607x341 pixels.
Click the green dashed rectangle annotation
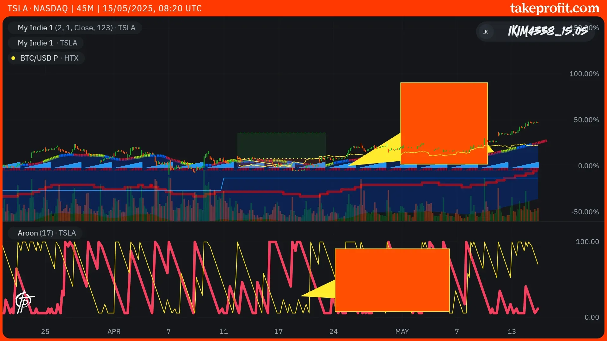tap(281, 145)
